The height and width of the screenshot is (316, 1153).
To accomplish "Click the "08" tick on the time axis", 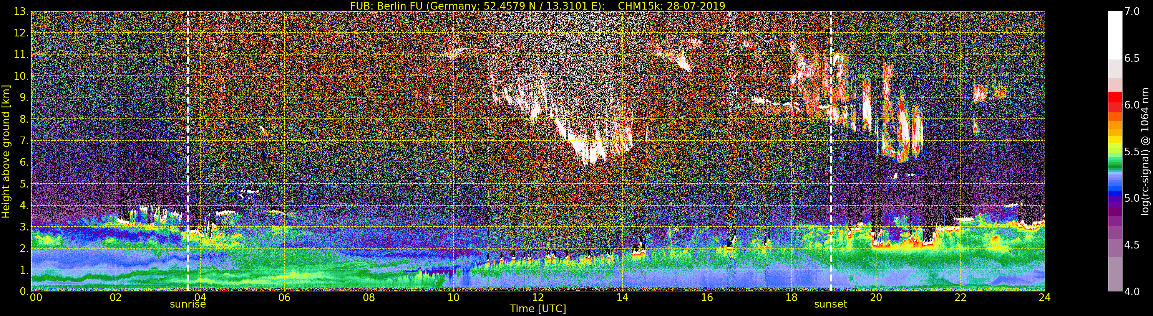I will (369, 298).
